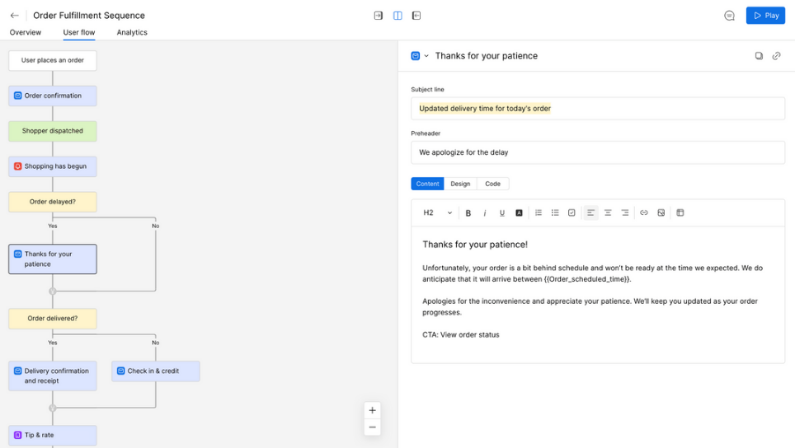Click the back arrow beside Order Fulfillment Sequence

tap(15, 16)
